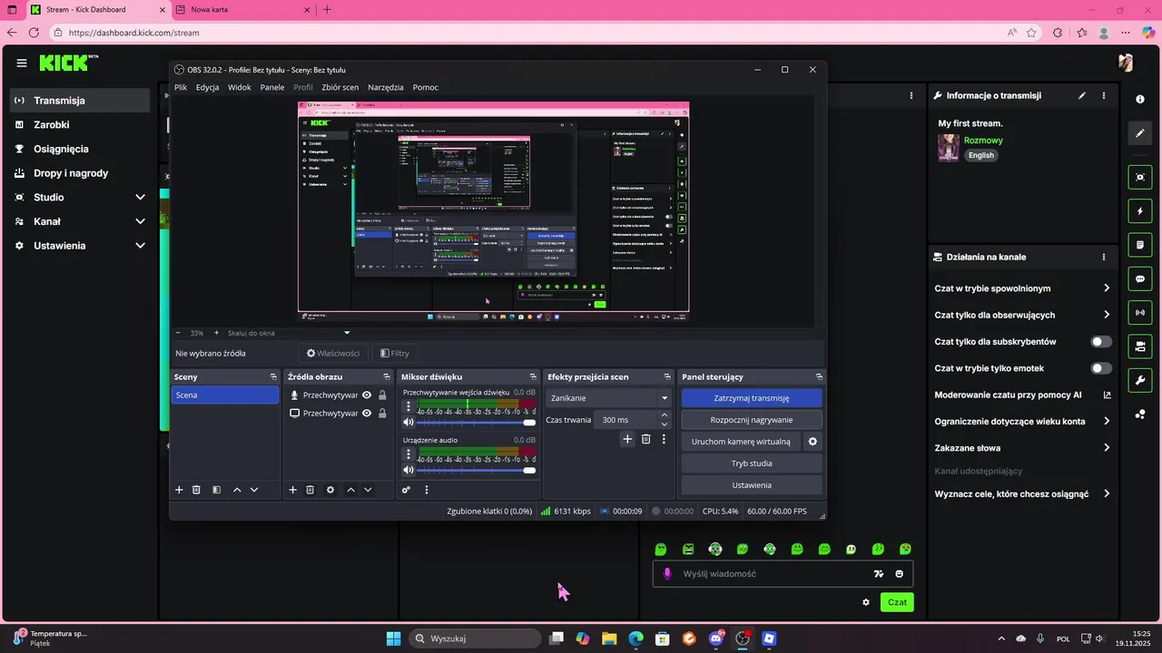Open emoji picker in chat box

tap(900, 574)
